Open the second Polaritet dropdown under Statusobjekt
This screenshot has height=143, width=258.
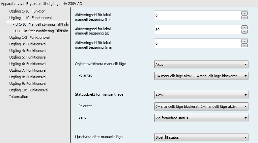click(201, 107)
